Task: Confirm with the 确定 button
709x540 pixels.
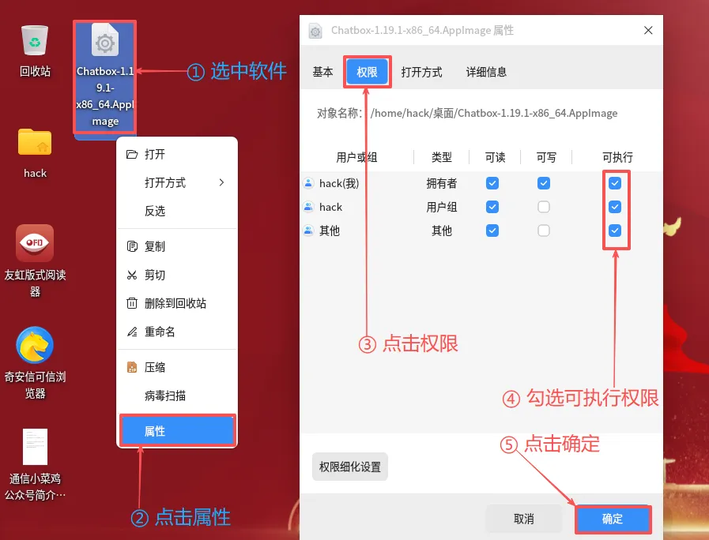Action: [x=613, y=519]
